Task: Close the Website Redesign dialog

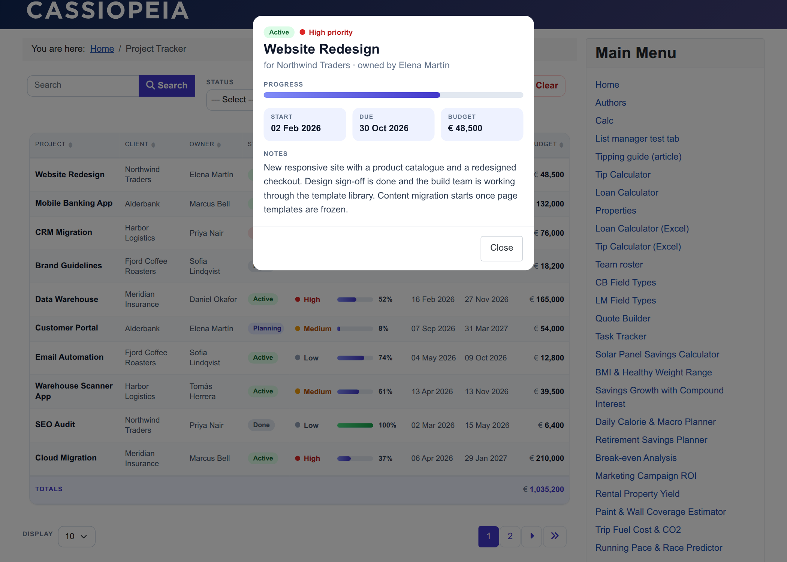Action: 501,248
